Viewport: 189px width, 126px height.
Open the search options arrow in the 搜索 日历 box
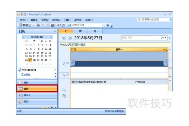click(166, 38)
